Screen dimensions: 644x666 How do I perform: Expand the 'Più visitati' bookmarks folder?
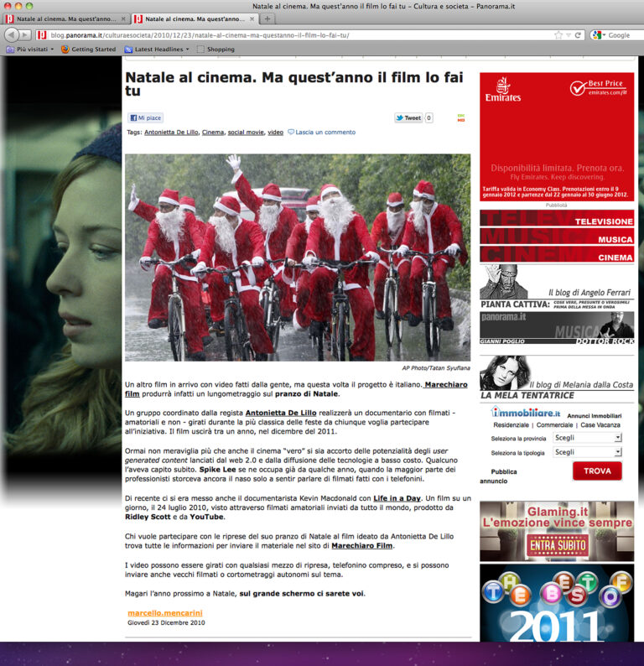pyautogui.click(x=30, y=49)
